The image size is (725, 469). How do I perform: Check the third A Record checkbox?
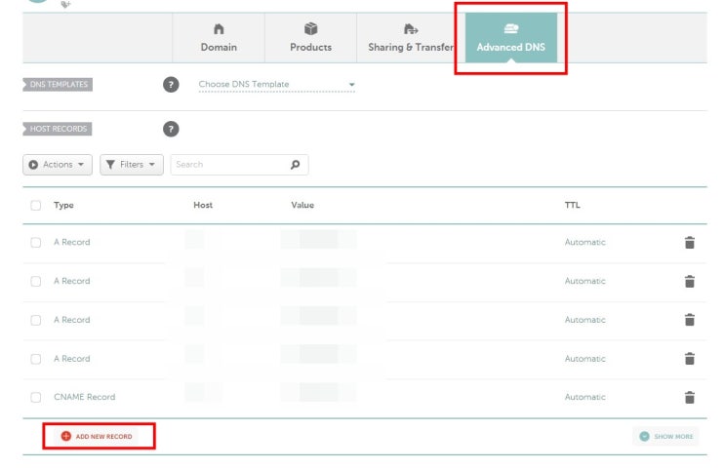35,320
